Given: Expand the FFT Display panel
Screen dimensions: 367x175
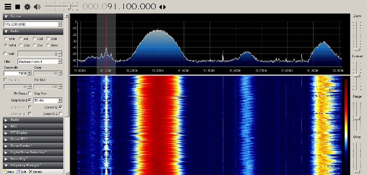Looking at the screenshot, I should tap(33, 133).
